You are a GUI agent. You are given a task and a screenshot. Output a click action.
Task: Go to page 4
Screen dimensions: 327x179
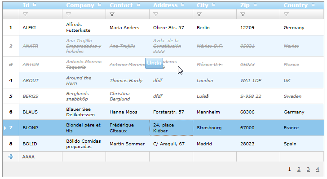point(318,170)
